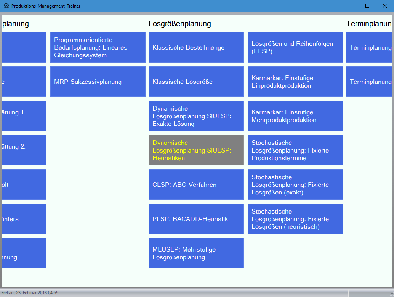This screenshot has width=394, height=297.
Task: Open Klassische Bestellmenge tile
Action: pos(196,47)
